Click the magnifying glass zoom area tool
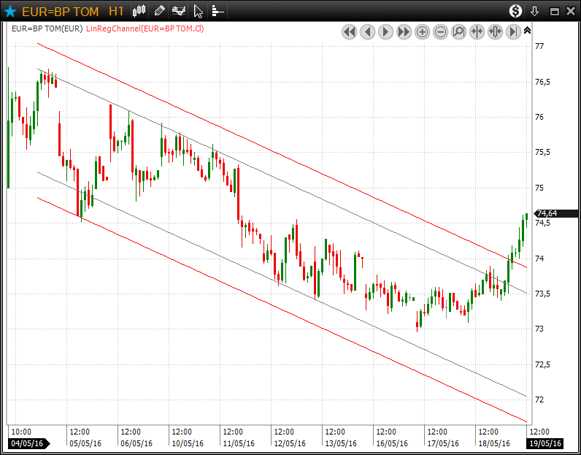This screenshot has height=455, width=581. [x=458, y=31]
